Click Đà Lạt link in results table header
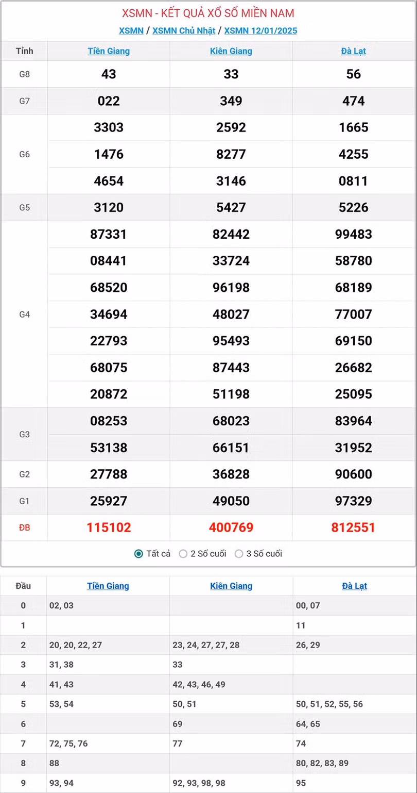The image size is (417, 793). click(x=354, y=51)
